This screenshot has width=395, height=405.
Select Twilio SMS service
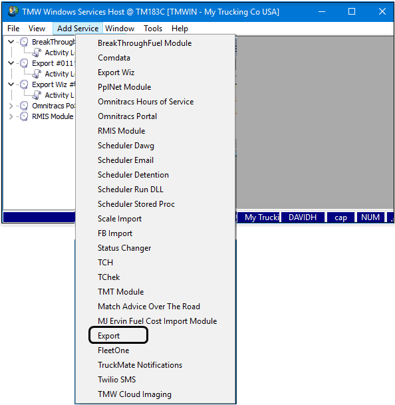coord(155,380)
